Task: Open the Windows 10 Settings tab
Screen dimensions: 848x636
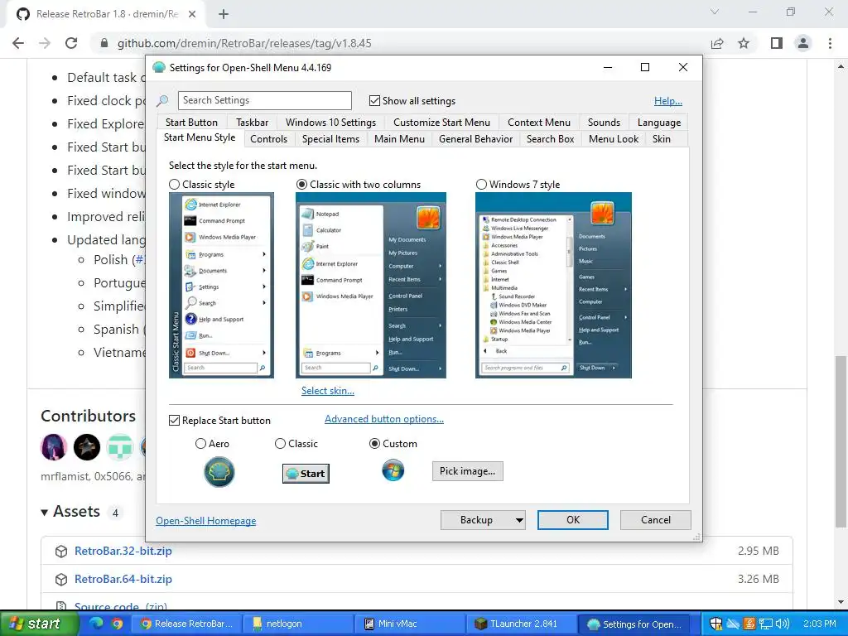Action: click(x=330, y=123)
